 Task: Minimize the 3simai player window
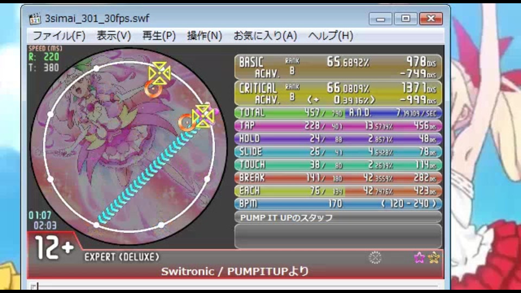(380, 18)
